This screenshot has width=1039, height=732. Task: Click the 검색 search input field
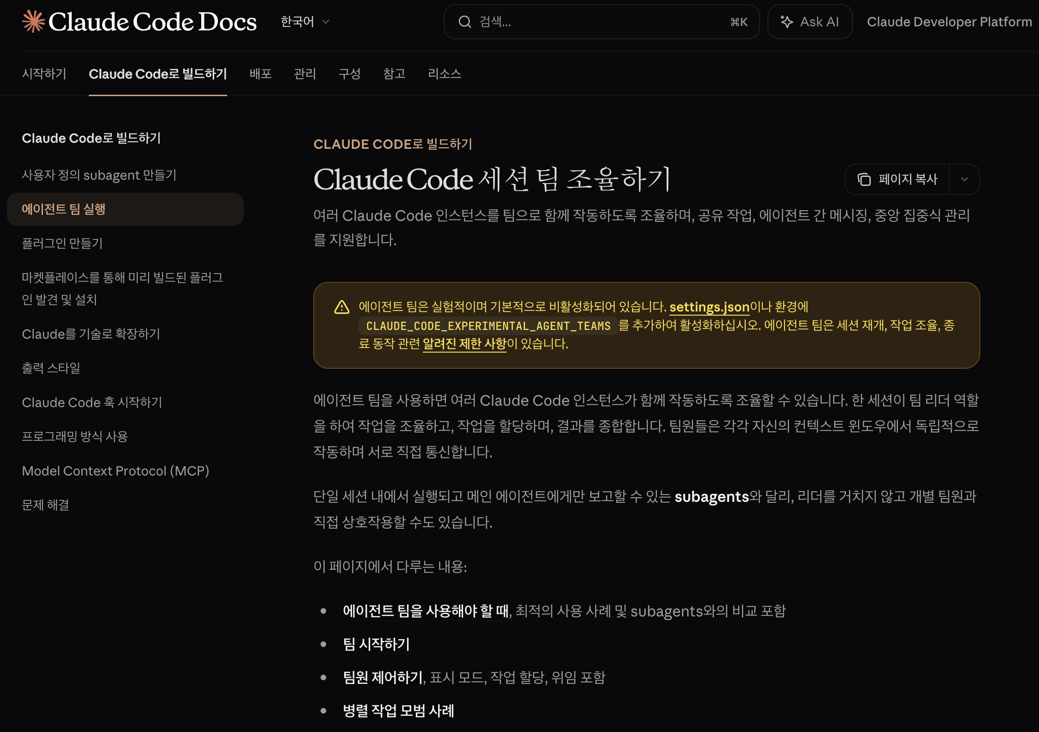601,22
